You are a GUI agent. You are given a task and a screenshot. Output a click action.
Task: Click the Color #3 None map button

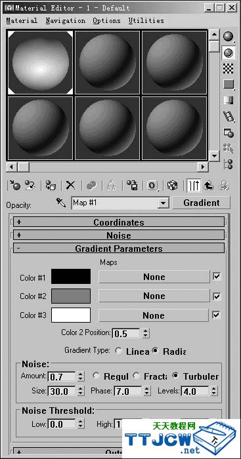coord(154,315)
